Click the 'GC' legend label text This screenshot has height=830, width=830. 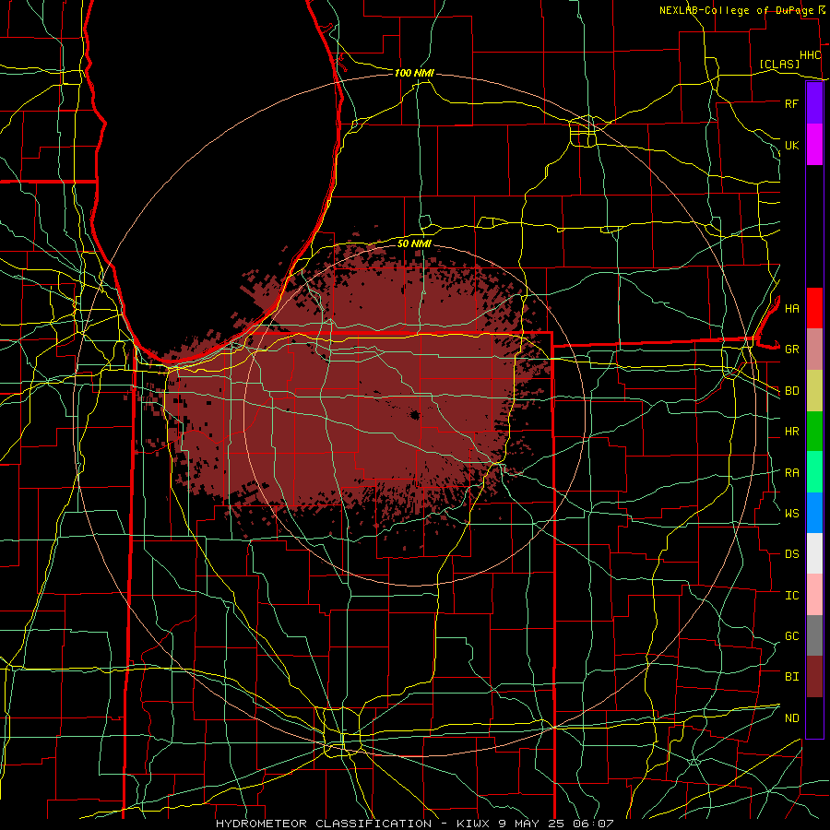click(x=791, y=635)
